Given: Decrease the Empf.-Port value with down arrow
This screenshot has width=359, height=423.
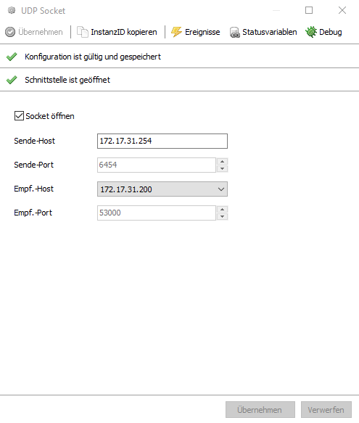Looking at the screenshot, I should point(222,216).
